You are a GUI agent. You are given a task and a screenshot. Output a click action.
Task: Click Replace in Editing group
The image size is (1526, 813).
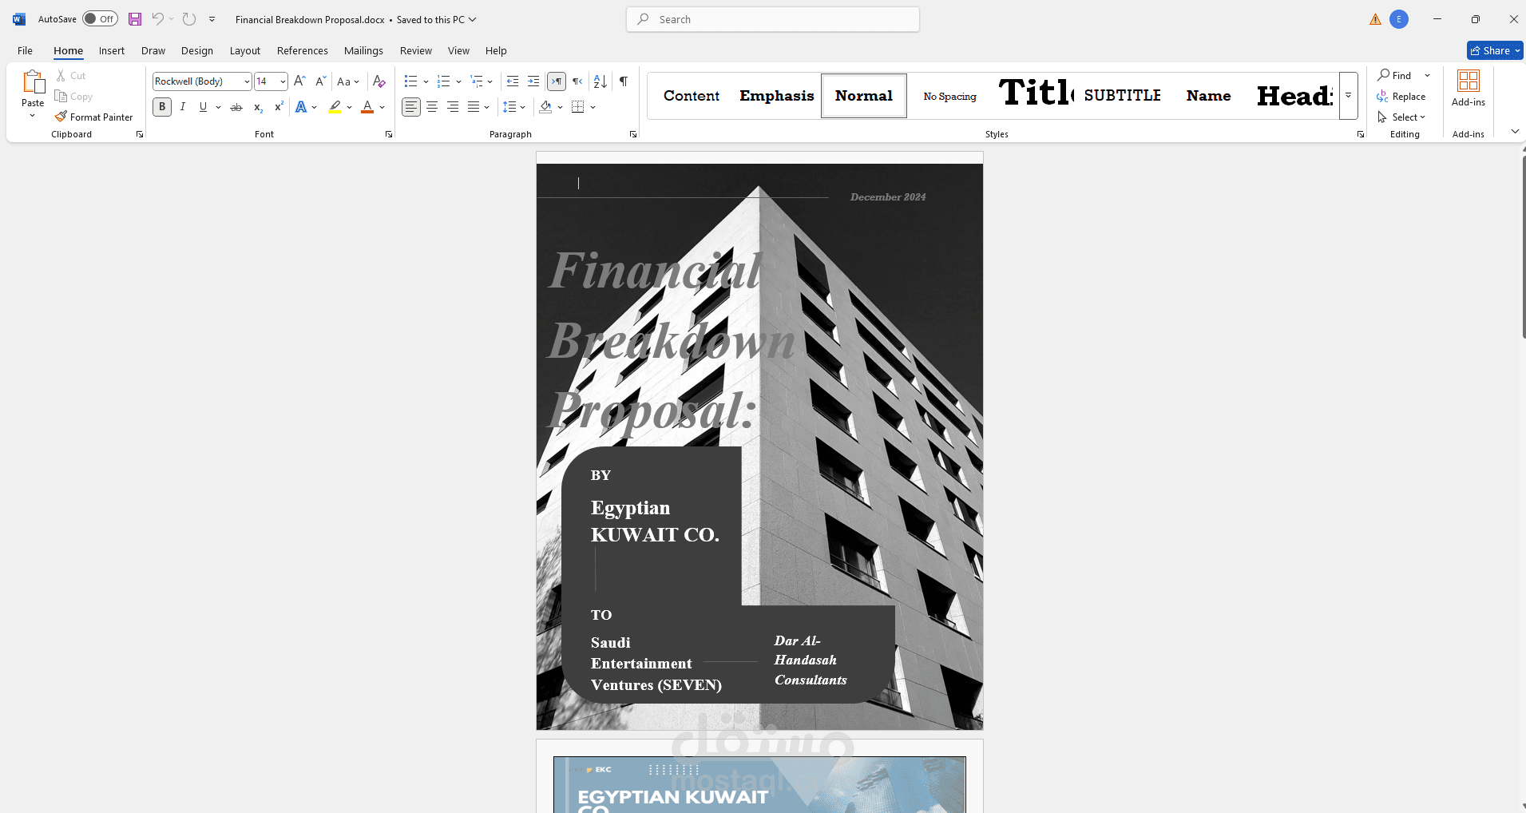coord(1402,97)
